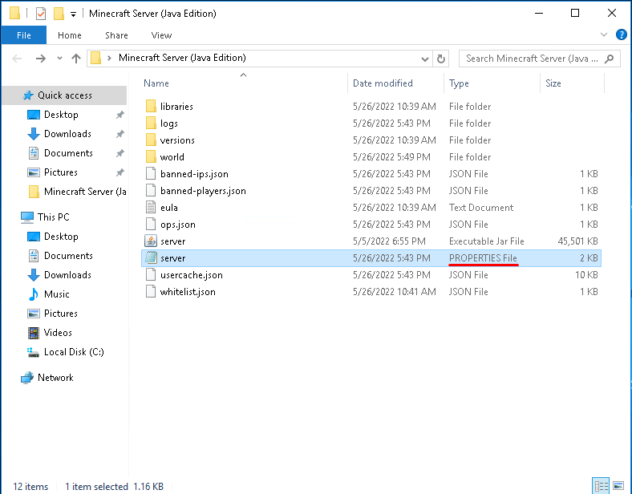The width and height of the screenshot is (632, 494).
Task: Click the '45,501 KB' size cell
Action: 577,241
